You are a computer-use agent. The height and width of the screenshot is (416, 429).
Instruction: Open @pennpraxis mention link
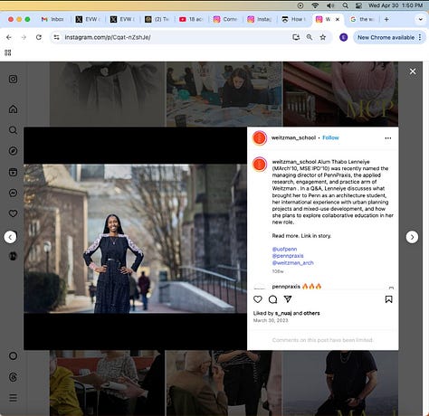coord(288,256)
